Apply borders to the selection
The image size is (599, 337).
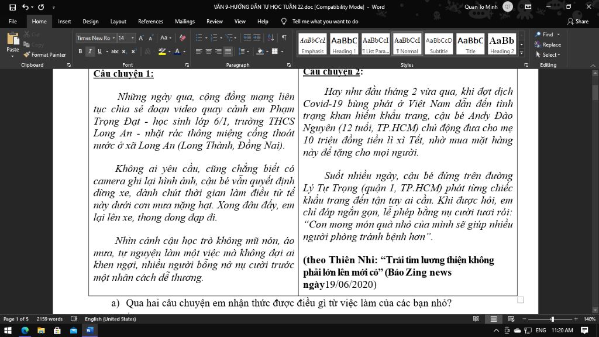coord(275,51)
